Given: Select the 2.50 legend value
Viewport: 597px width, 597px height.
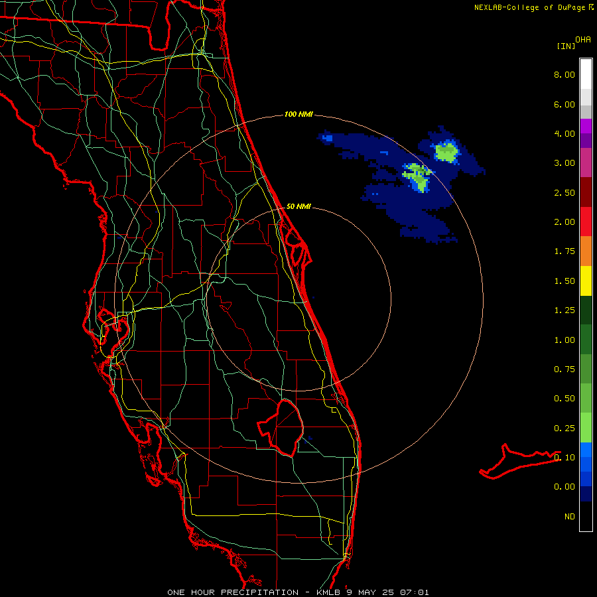Looking at the screenshot, I should tap(564, 192).
